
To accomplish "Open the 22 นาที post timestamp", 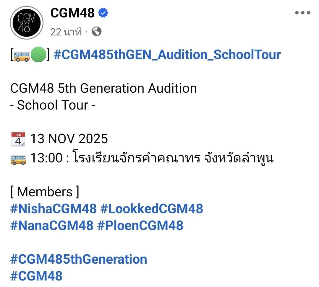I will [x=66, y=32].
